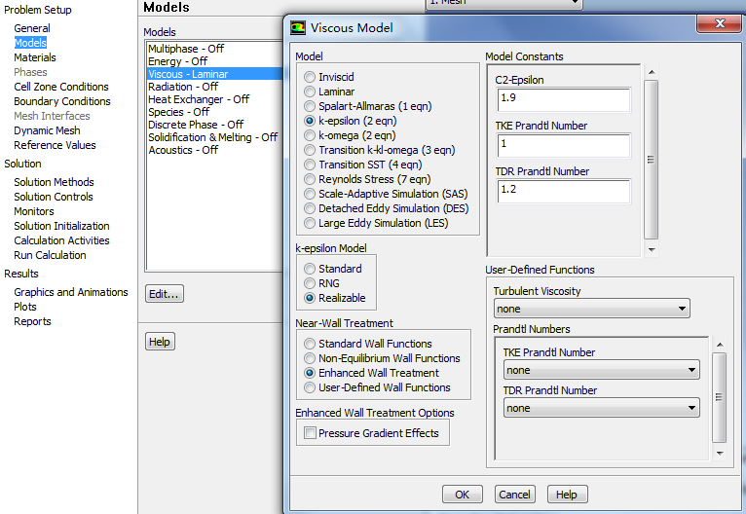Select Viscous - Laminar in Models list
Screen dimensions: 746x514
214,74
